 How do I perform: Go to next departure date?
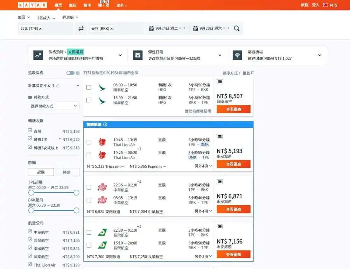184,28
